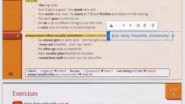The width and height of the screenshot is (185, 104).
Task: Click the orange 'Unit 5' tab
Action: coord(173,92)
